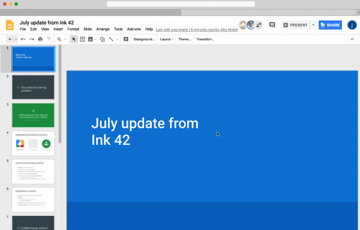Screen dimensions: 360x230
Task: Click the add comment toolbar icon
Action: (126, 39)
